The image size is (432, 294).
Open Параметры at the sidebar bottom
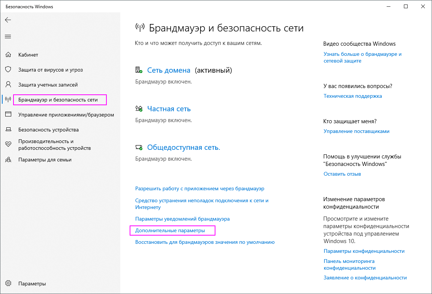tap(32, 284)
